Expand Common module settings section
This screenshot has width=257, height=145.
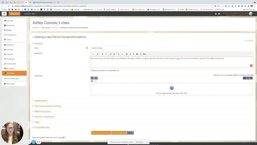pyautogui.click(x=48, y=106)
